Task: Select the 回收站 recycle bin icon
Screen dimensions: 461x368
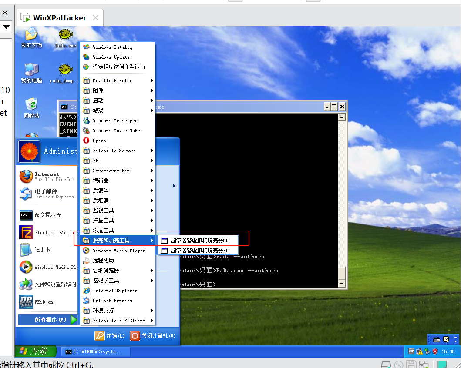Action: 31,108
